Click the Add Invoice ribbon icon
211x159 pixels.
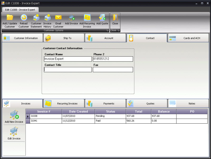(71, 17)
